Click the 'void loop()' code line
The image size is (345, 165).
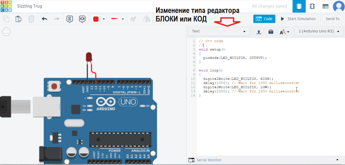[211, 71]
